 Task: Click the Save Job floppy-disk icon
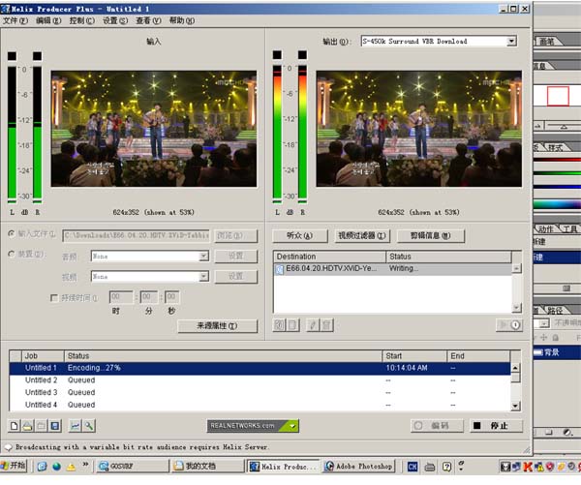55,426
